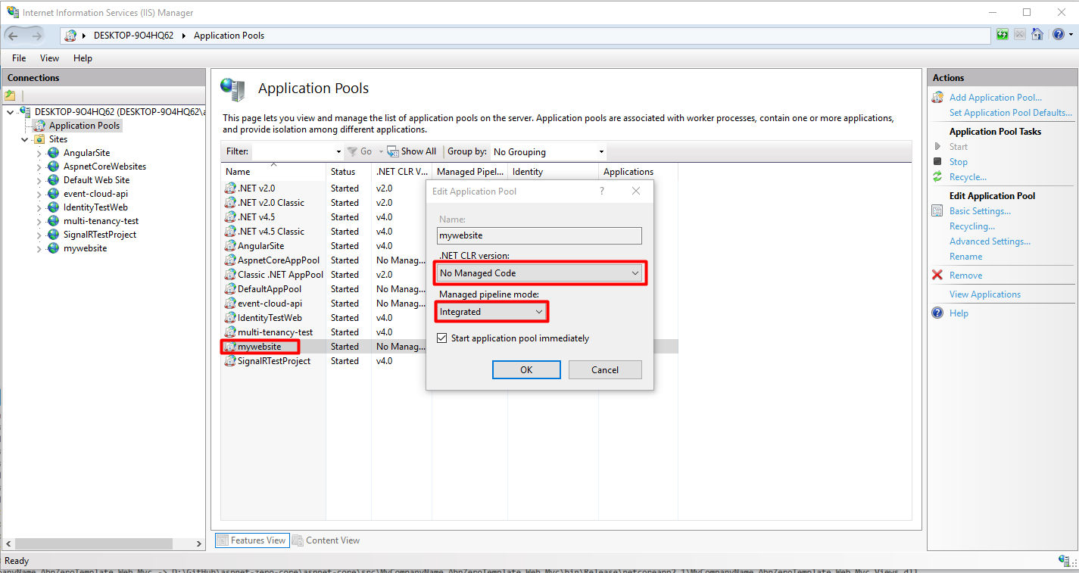
Task: Click the Show All filter icon
Action: point(393,151)
